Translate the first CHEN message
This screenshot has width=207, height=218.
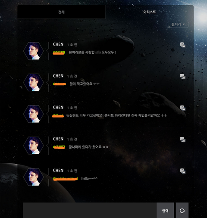pyautogui.click(x=183, y=45)
